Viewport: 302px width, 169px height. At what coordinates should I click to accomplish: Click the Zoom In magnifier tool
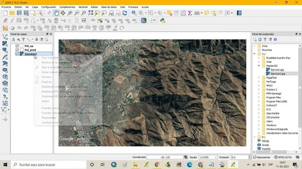tap(70, 13)
